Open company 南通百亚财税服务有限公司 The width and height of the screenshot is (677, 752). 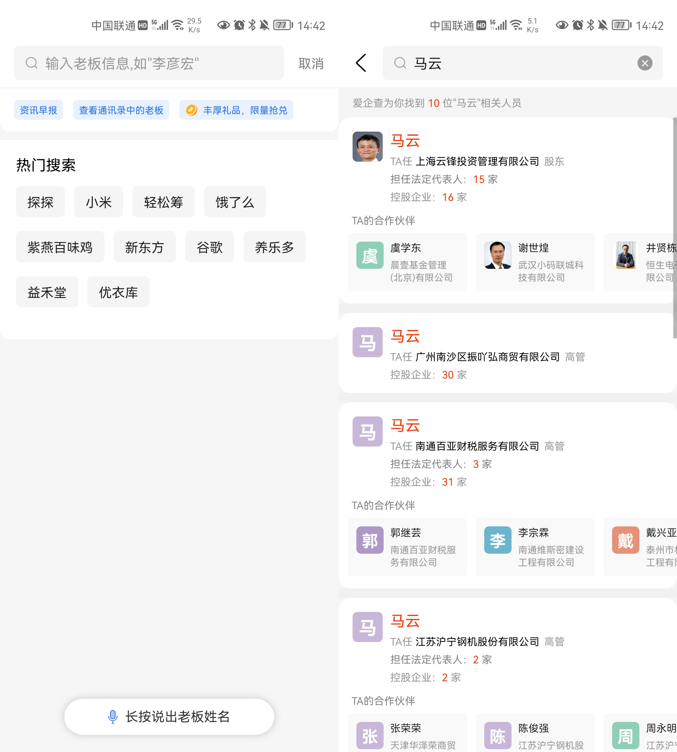pyautogui.click(x=477, y=446)
